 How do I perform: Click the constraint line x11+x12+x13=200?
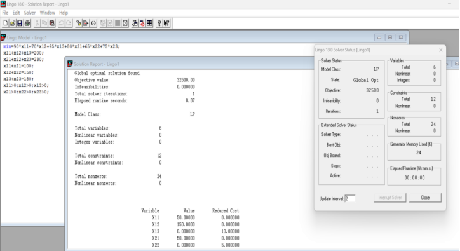(x=24, y=53)
